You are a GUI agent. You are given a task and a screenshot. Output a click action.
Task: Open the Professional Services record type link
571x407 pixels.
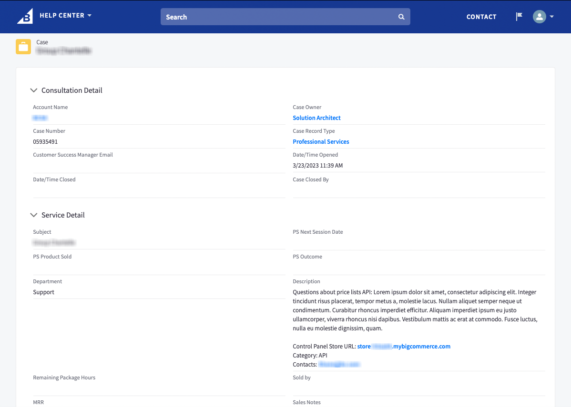[321, 141]
